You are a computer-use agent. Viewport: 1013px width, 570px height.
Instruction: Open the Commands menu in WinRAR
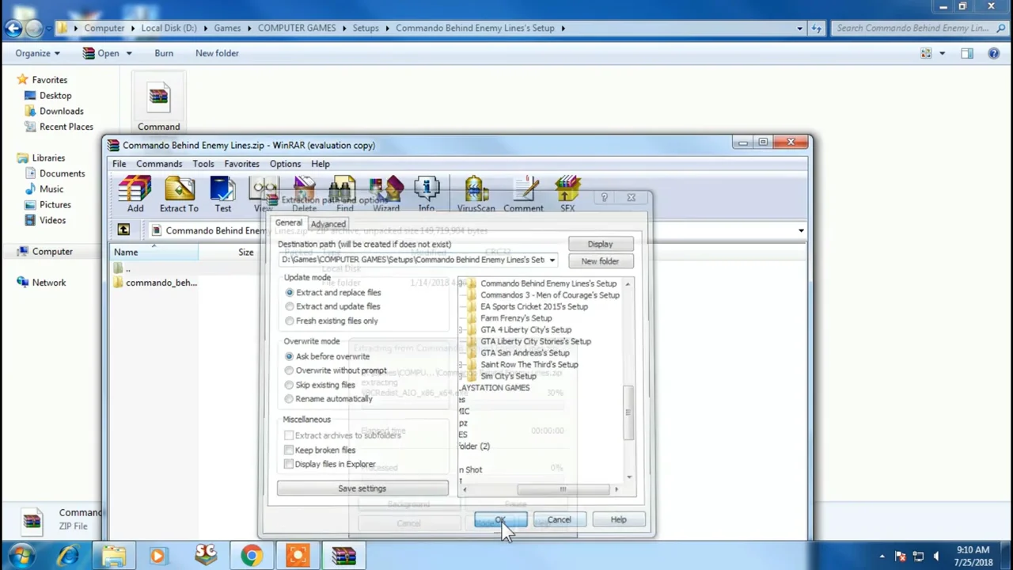tap(159, 164)
